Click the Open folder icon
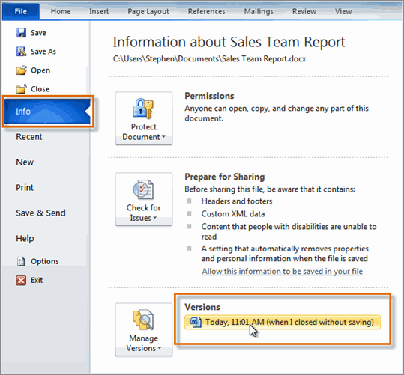 (21, 70)
